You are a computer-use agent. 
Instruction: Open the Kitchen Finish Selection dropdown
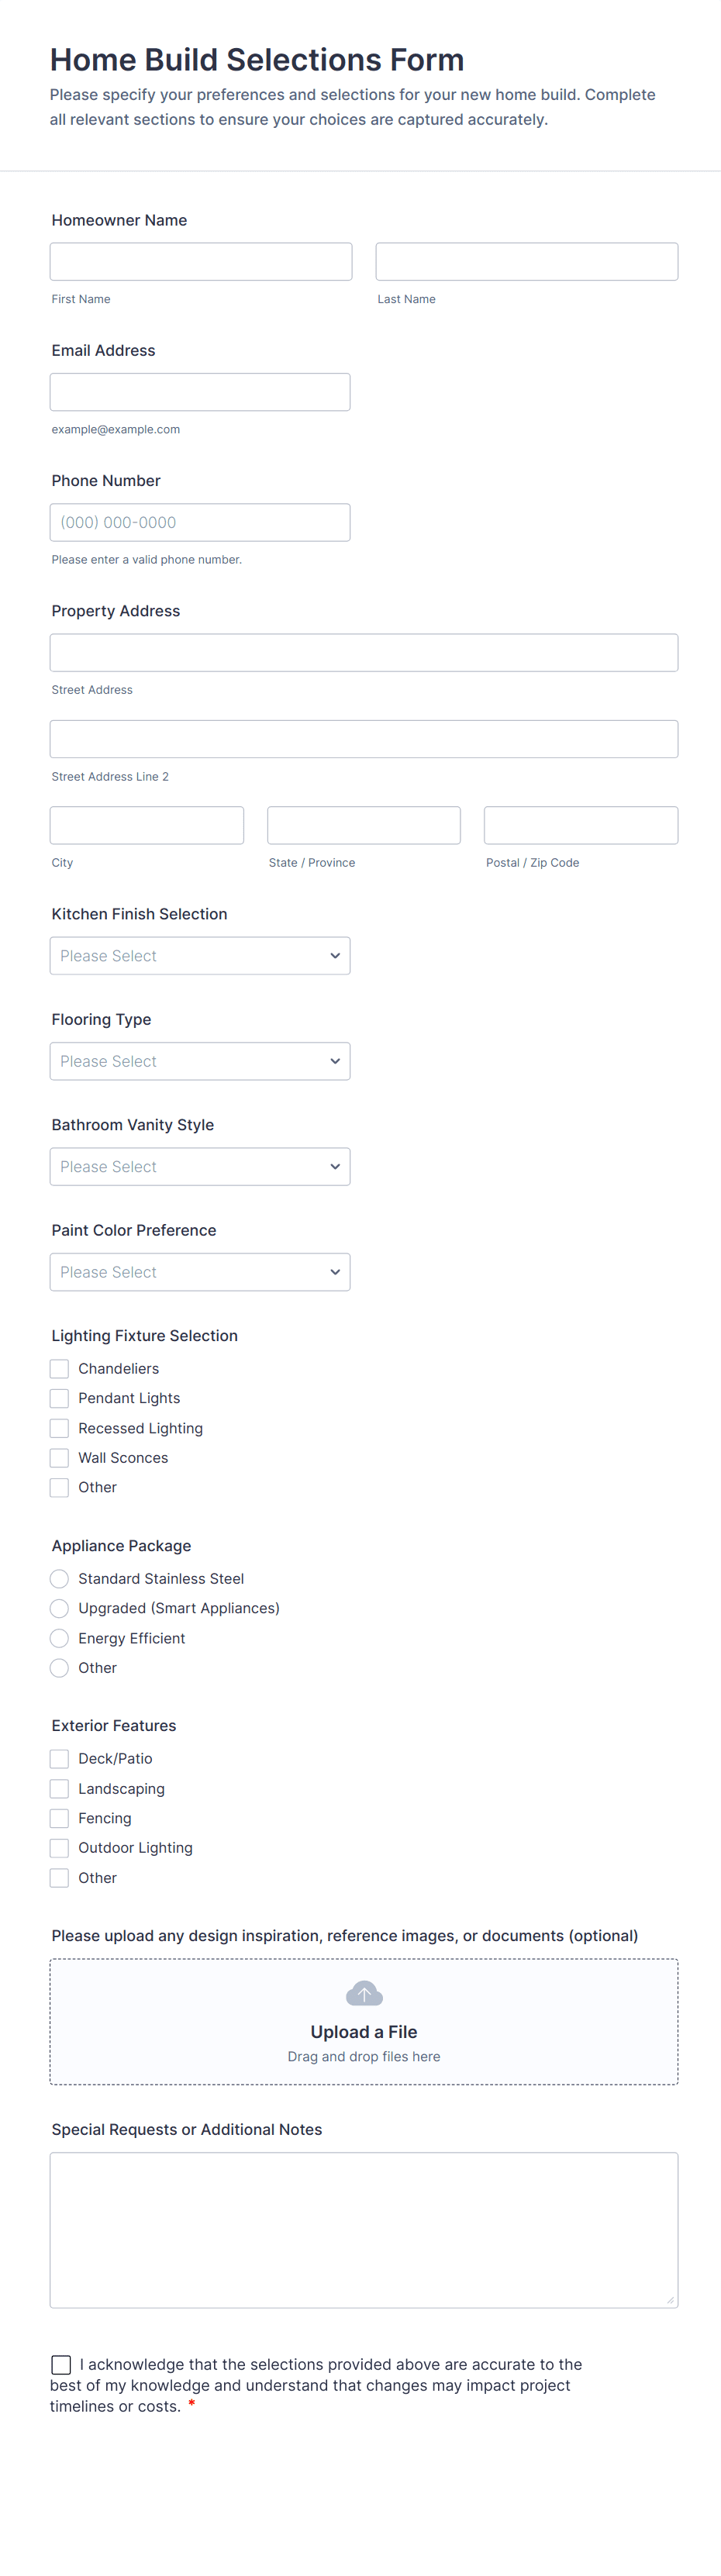200,956
